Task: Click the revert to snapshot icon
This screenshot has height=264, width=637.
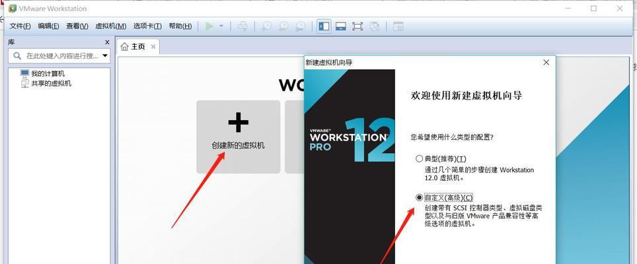Action: click(x=283, y=26)
